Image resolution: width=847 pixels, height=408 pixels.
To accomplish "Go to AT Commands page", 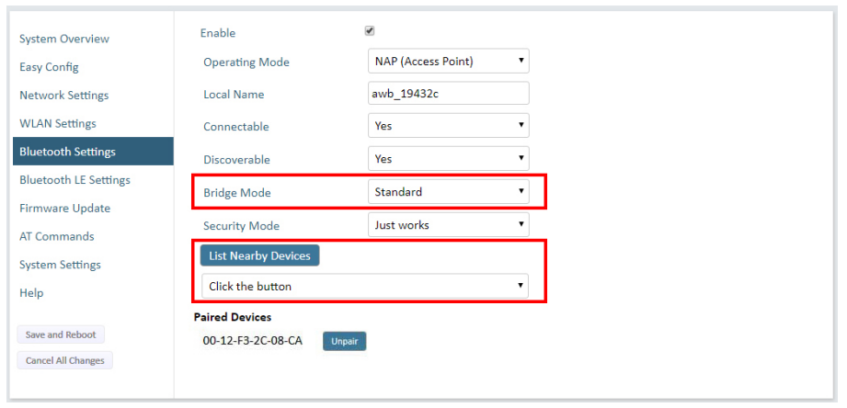I will tap(57, 236).
